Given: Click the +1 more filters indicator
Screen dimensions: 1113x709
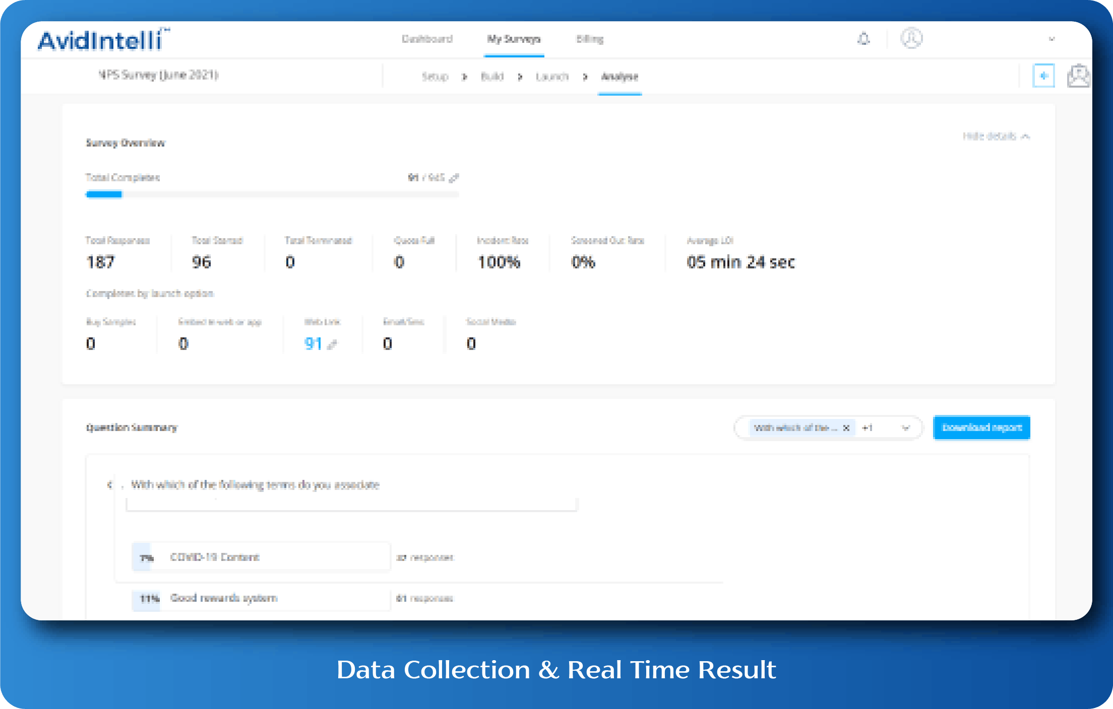Looking at the screenshot, I should click(x=867, y=428).
